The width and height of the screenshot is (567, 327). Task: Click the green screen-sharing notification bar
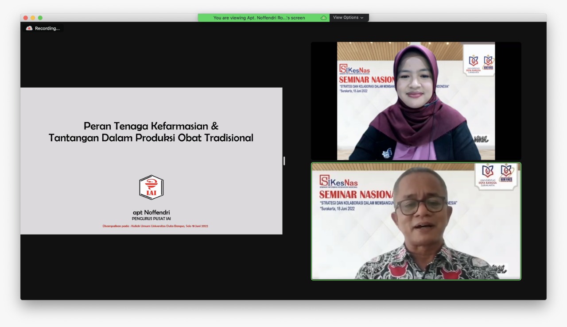[x=264, y=18]
